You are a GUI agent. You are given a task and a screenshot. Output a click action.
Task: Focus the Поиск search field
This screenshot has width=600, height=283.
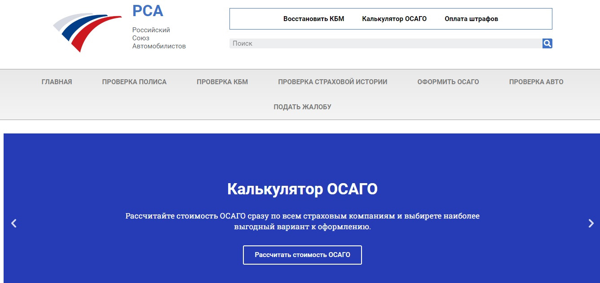point(386,43)
